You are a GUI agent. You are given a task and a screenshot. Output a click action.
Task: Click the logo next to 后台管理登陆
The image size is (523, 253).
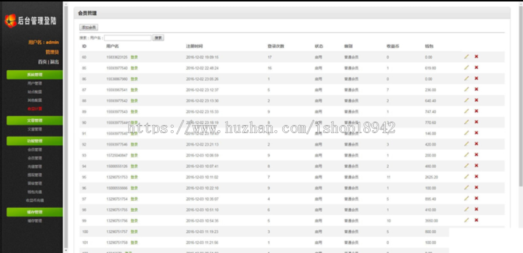point(10,21)
